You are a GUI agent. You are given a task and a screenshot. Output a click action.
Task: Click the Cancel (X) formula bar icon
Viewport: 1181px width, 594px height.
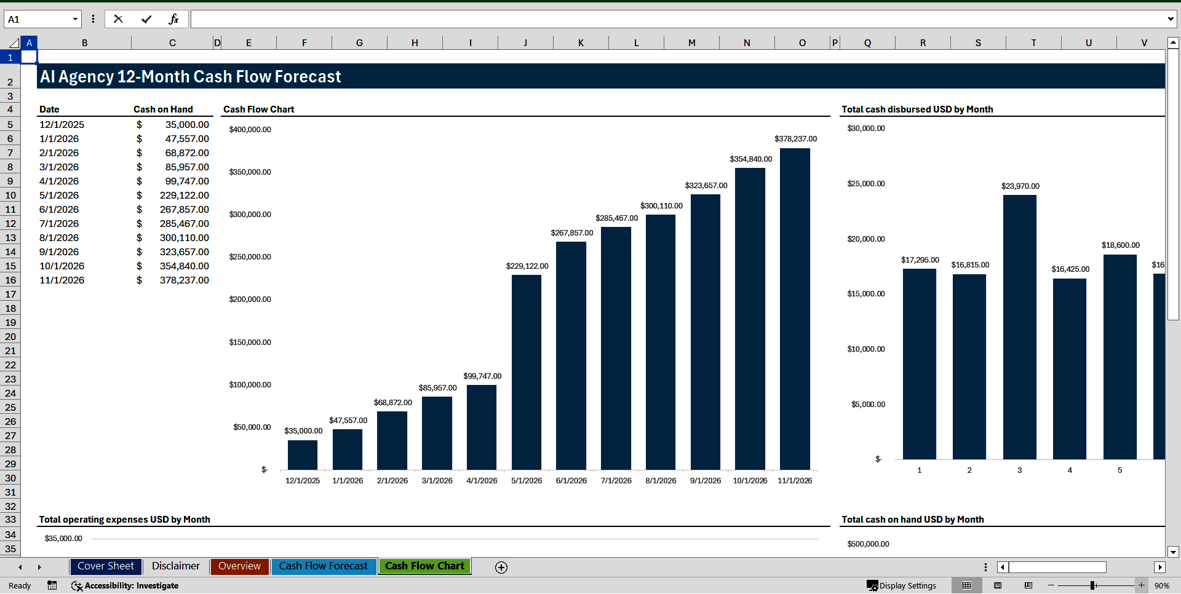pyautogui.click(x=118, y=19)
